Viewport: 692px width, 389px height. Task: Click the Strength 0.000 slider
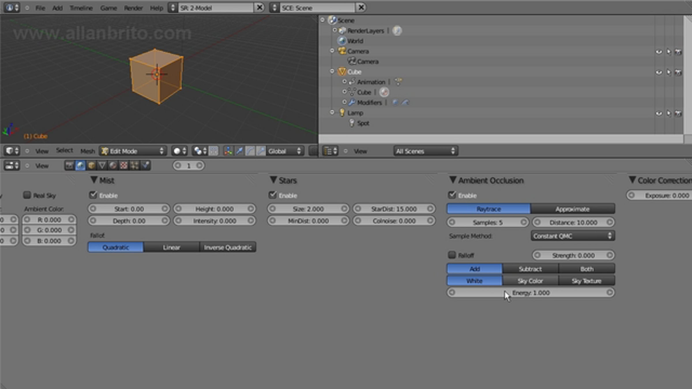click(573, 255)
